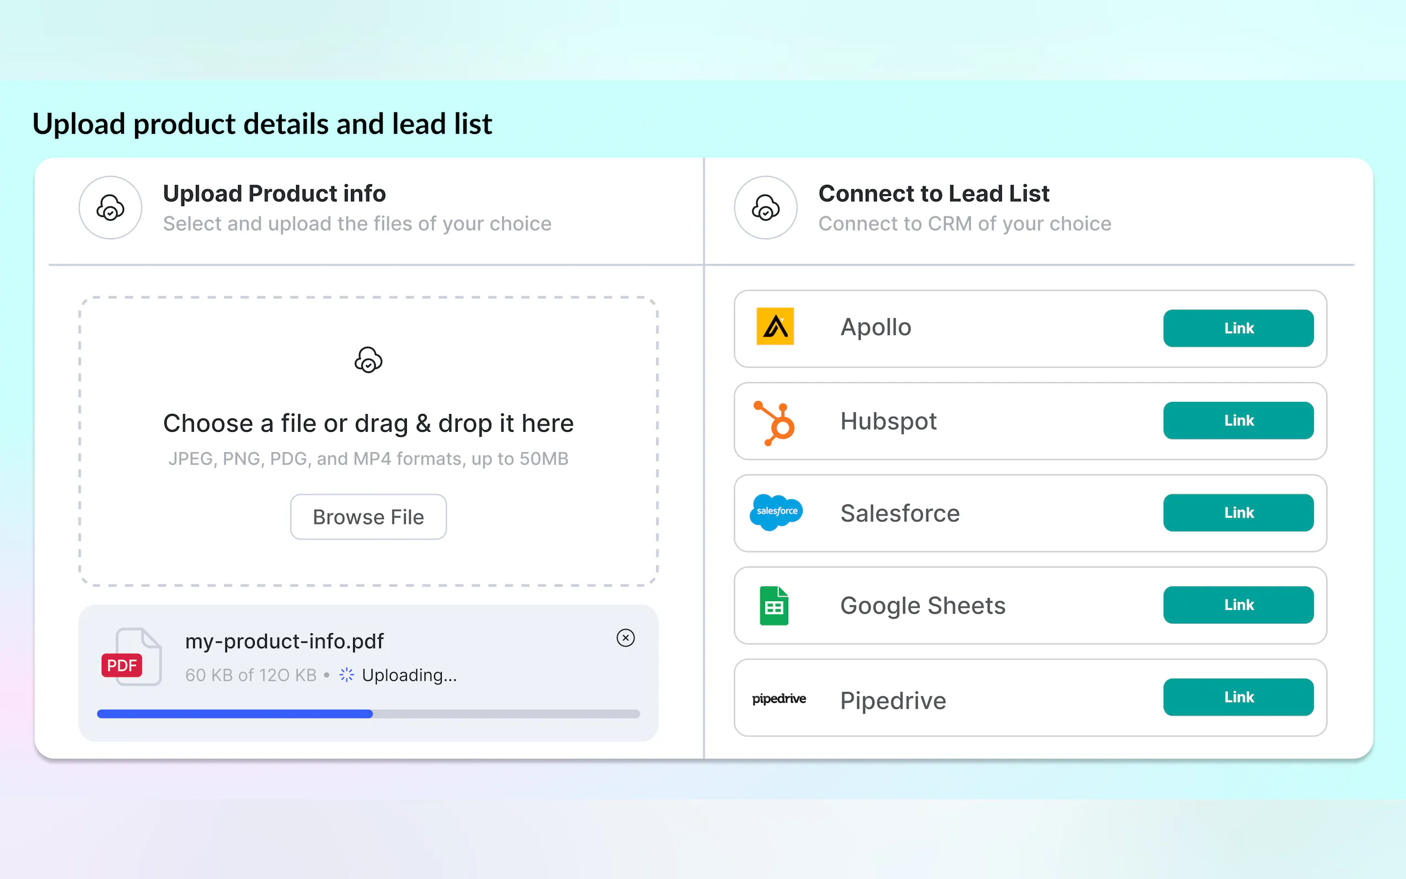The image size is (1406, 879).
Task: Click the Salesforce cloud logo
Action: (776, 512)
